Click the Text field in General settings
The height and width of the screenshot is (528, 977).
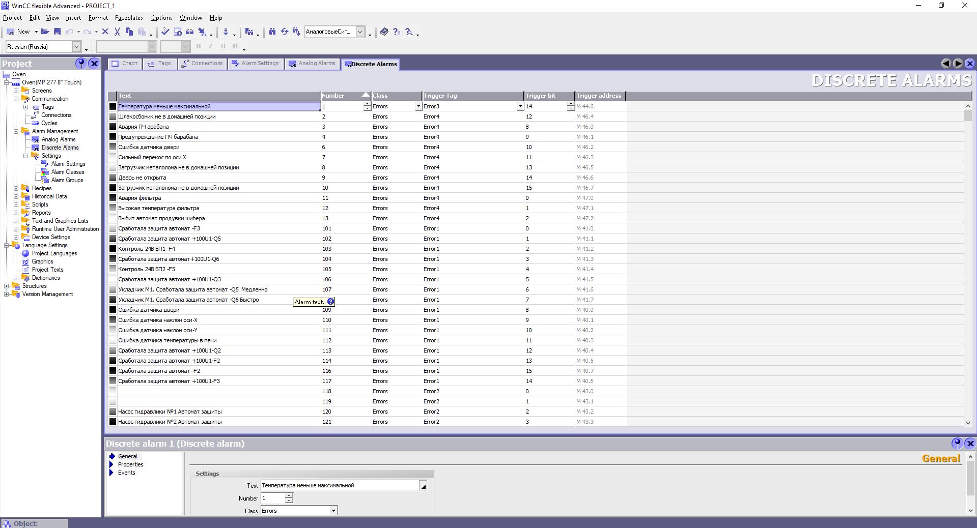coord(340,486)
